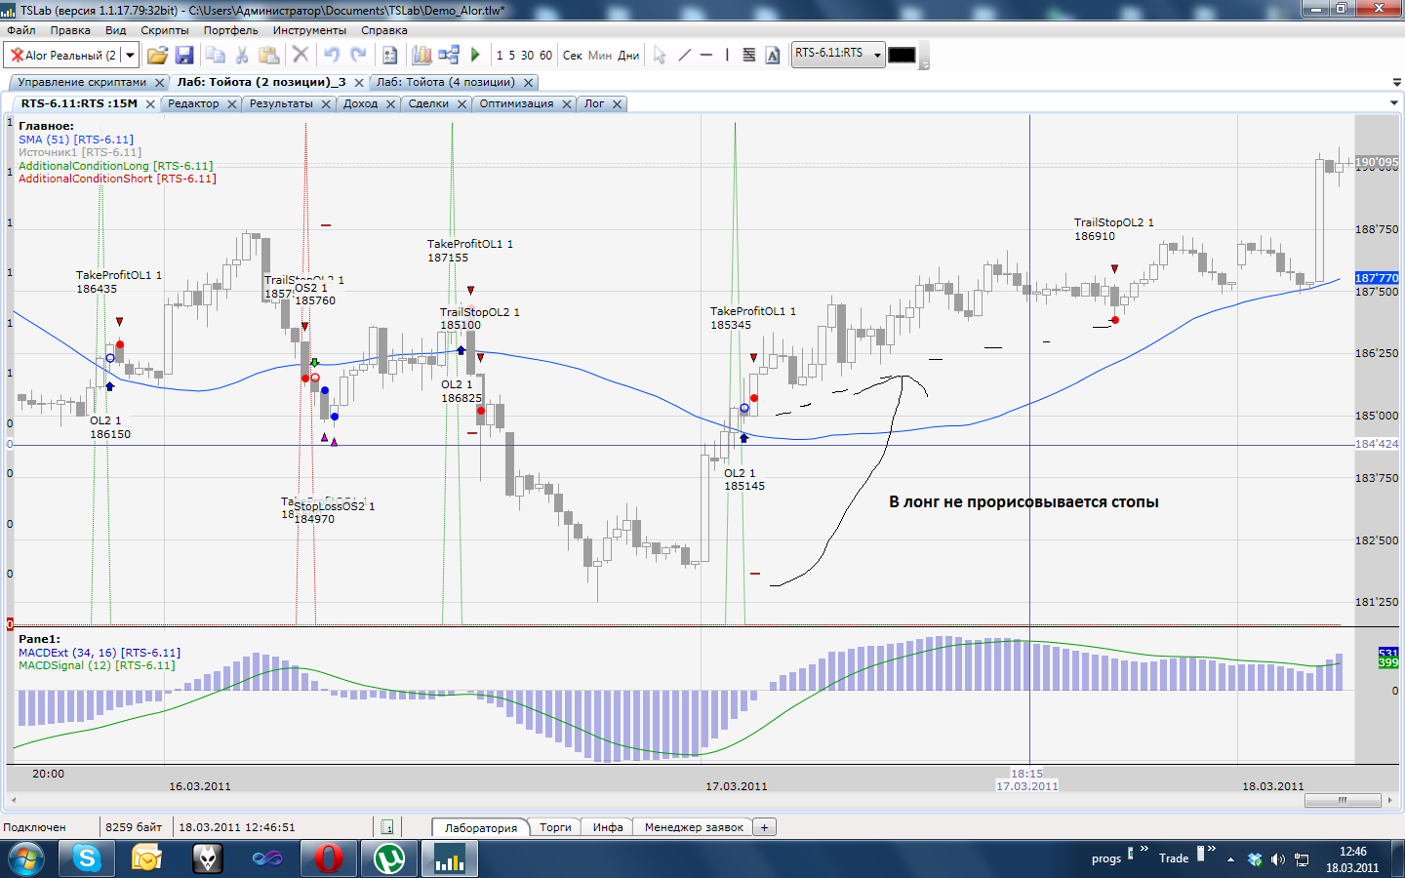Expand the sub-tab overflow arrow
This screenshot has height=878, width=1405.
coord(1393,103)
